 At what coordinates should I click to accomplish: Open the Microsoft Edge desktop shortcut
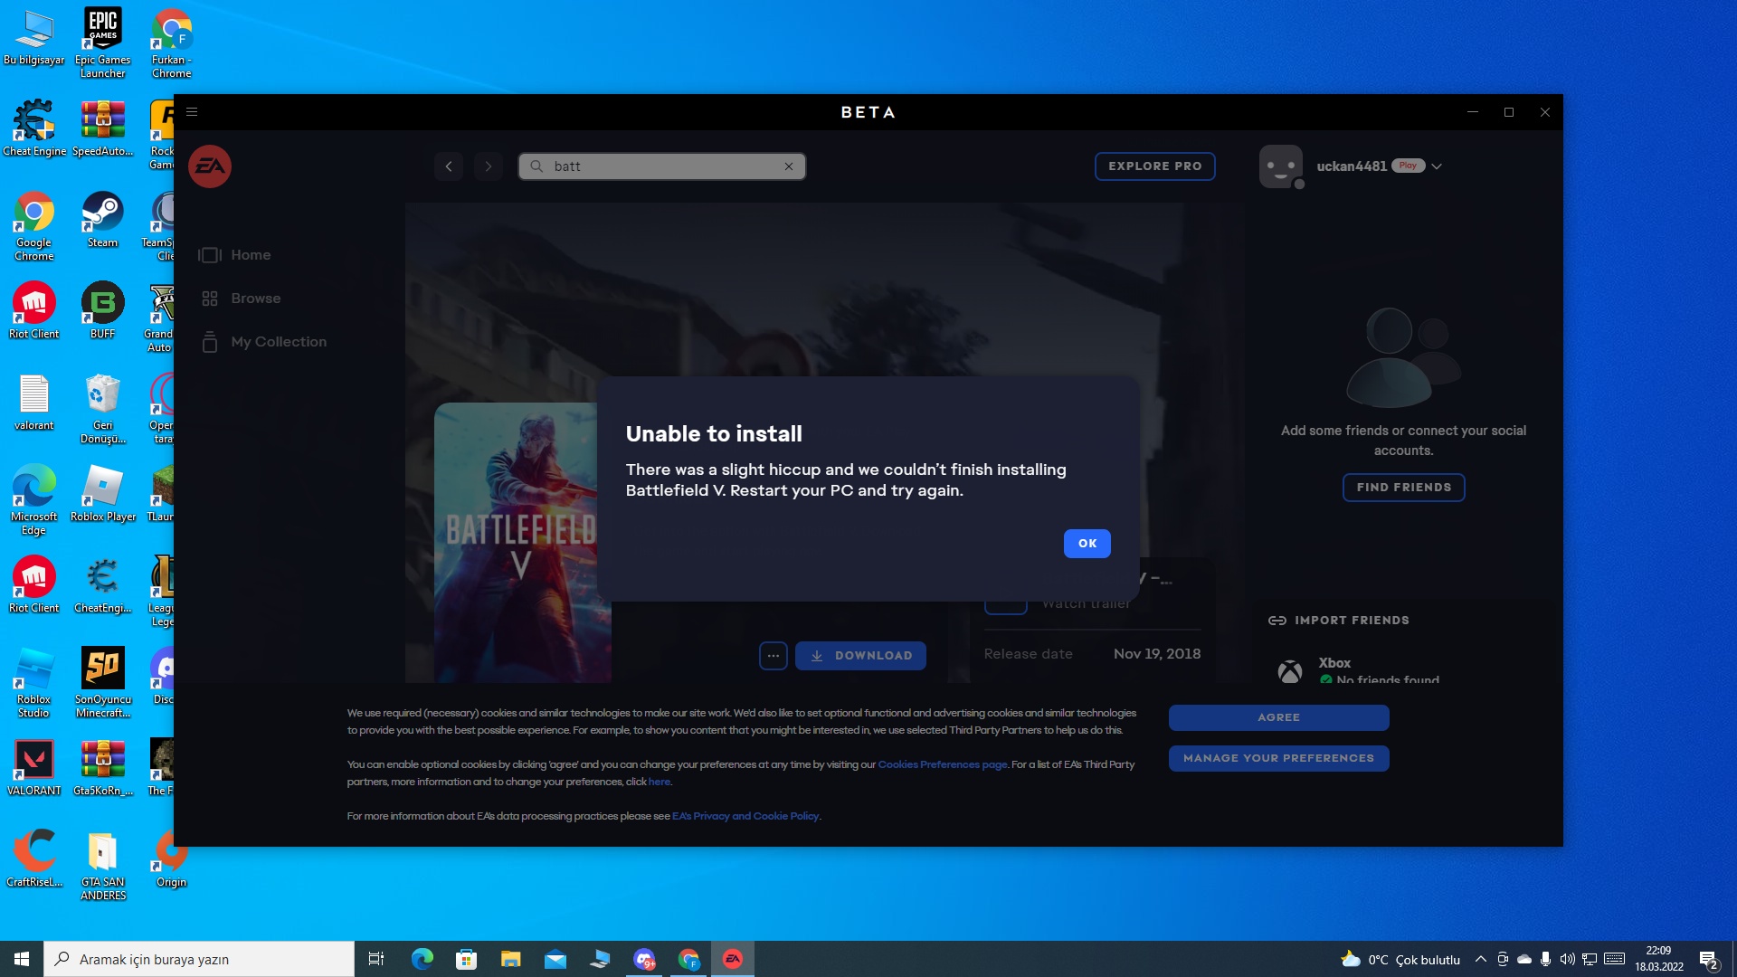click(x=34, y=500)
